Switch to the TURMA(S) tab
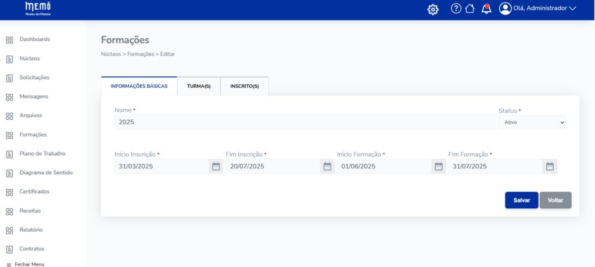The image size is (595, 267). [x=199, y=86]
